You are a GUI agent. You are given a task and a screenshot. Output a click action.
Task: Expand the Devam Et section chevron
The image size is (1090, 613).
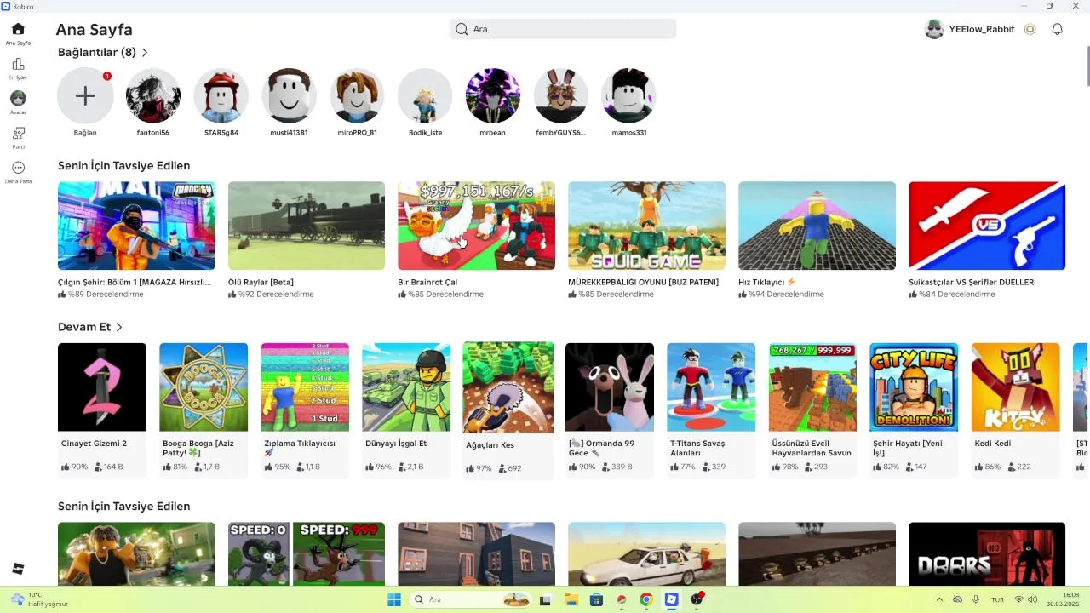coord(119,327)
